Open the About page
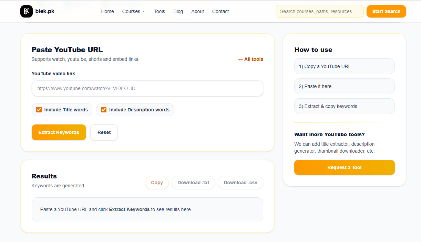Screen dimensions: 421x242 point(197,11)
